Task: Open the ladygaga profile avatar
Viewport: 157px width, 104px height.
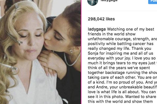Action: tap(93, 2)
